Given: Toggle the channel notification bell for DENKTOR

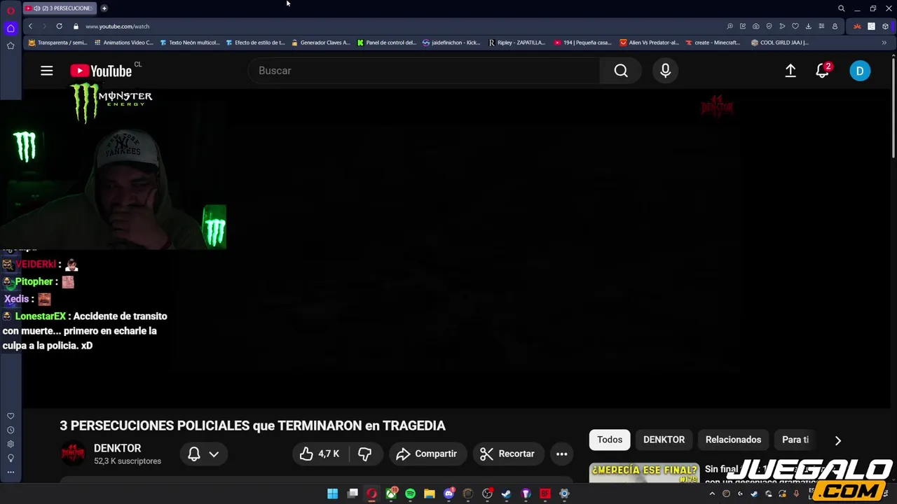Looking at the screenshot, I should [194, 454].
